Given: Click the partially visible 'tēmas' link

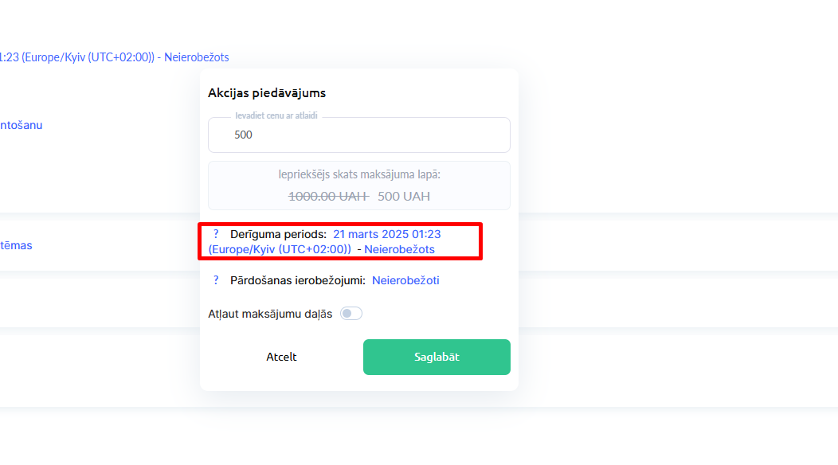Looking at the screenshot, I should pyautogui.click(x=17, y=245).
